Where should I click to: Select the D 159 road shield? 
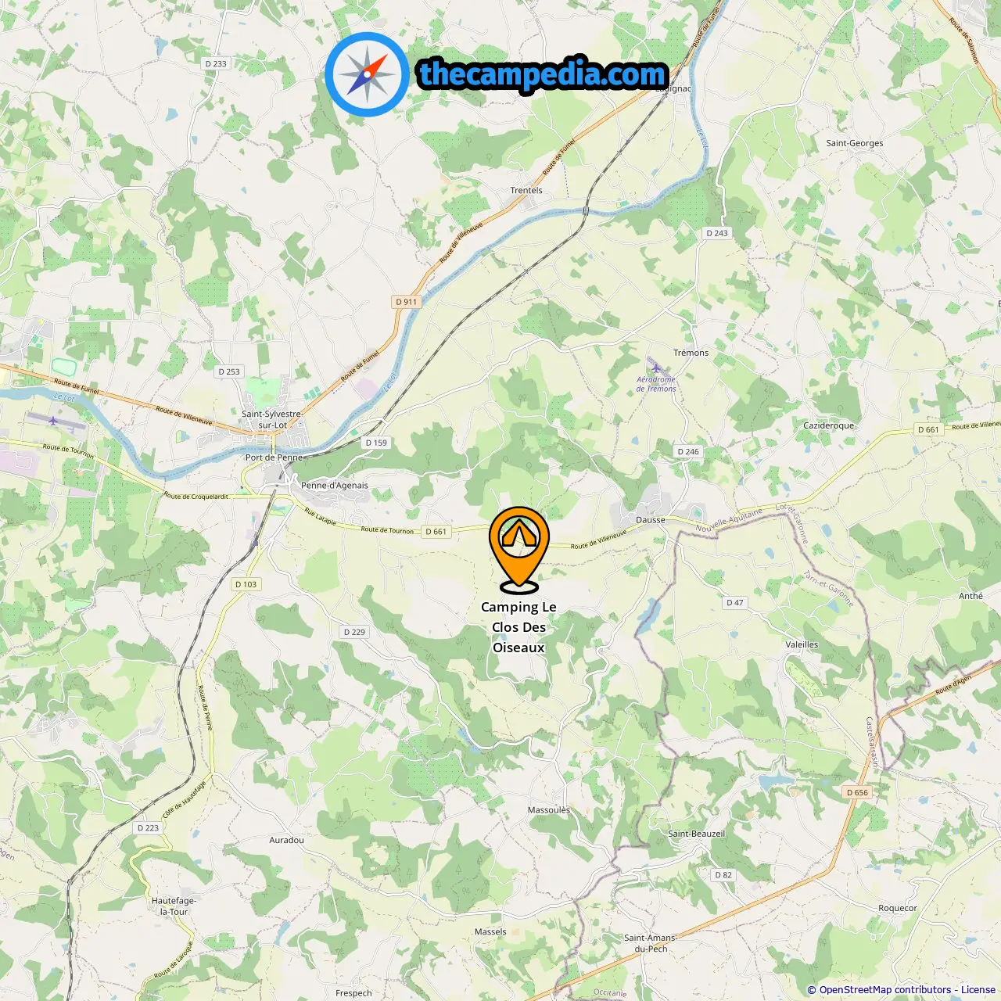point(376,443)
